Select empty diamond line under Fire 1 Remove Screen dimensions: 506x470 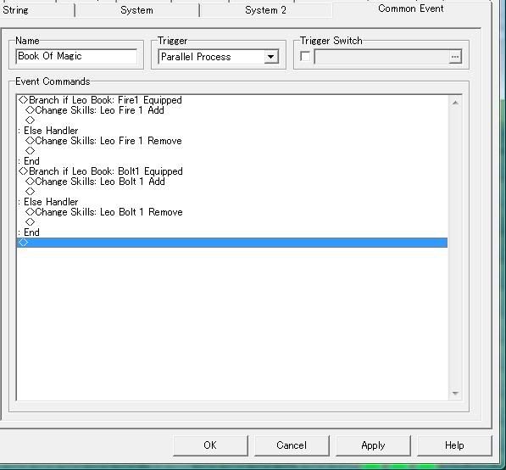(231, 151)
